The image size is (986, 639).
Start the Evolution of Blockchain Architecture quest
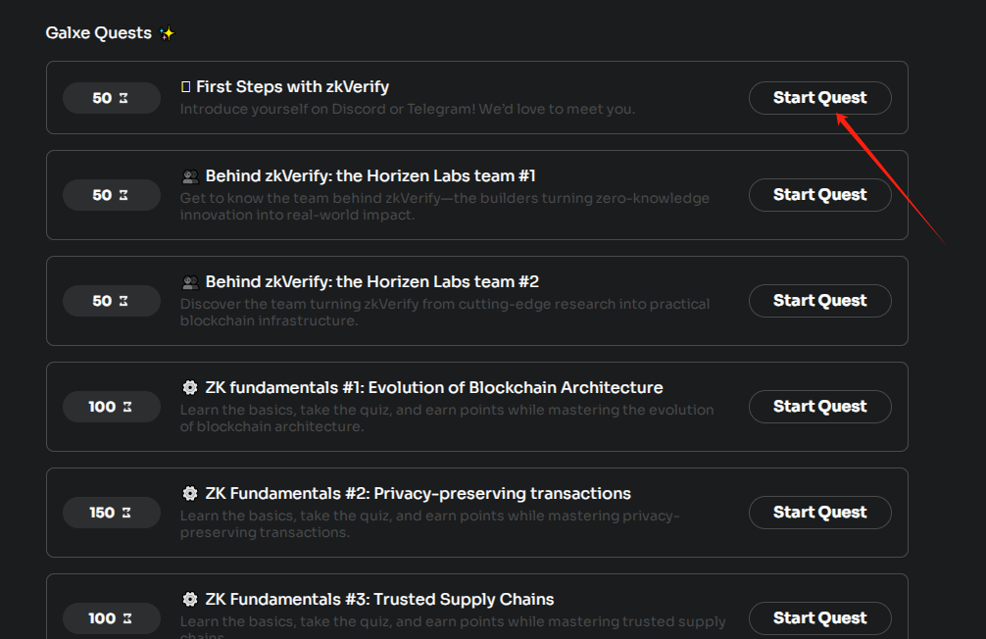click(819, 407)
